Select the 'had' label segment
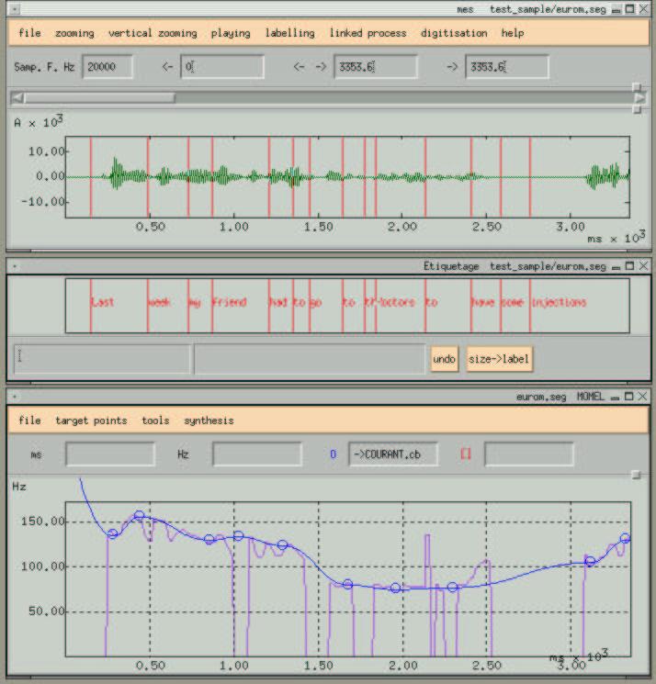Viewport: 656px width, 684px height. pos(278,302)
